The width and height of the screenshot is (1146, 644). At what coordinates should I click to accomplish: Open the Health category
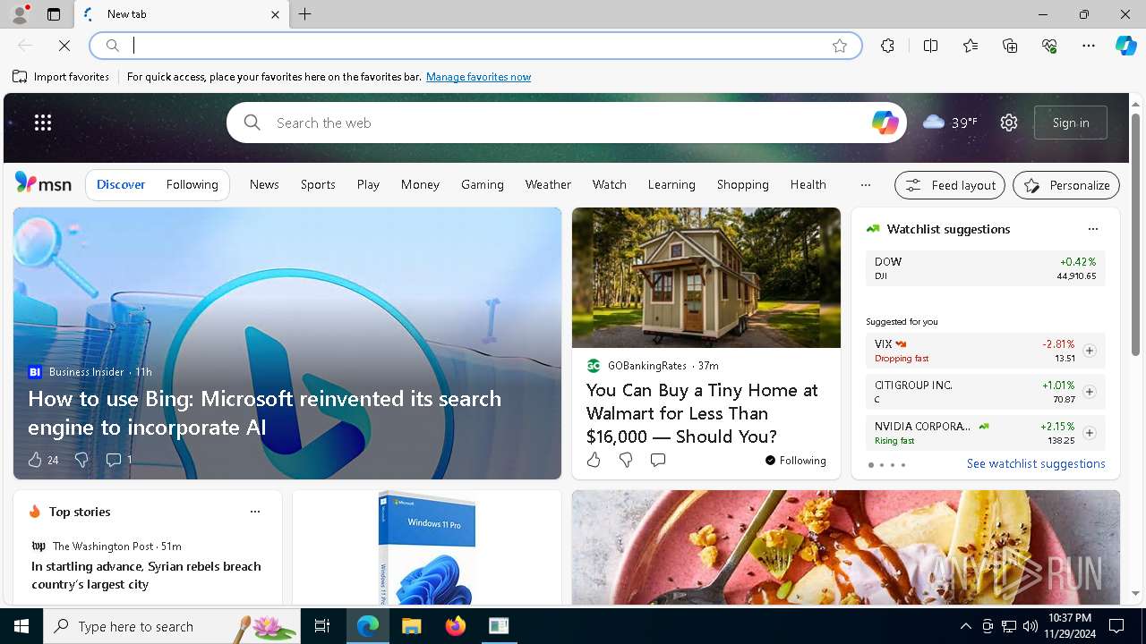point(808,184)
